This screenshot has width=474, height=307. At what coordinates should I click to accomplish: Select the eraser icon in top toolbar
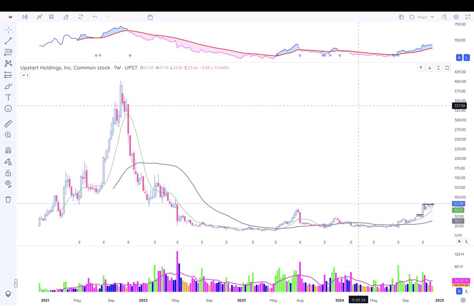[66, 17]
